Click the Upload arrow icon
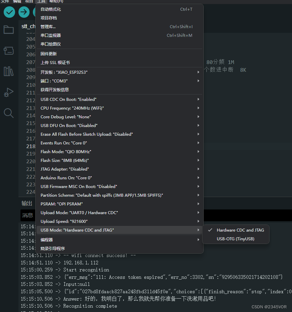Screen dimensions: 292x312 point(23,12)
